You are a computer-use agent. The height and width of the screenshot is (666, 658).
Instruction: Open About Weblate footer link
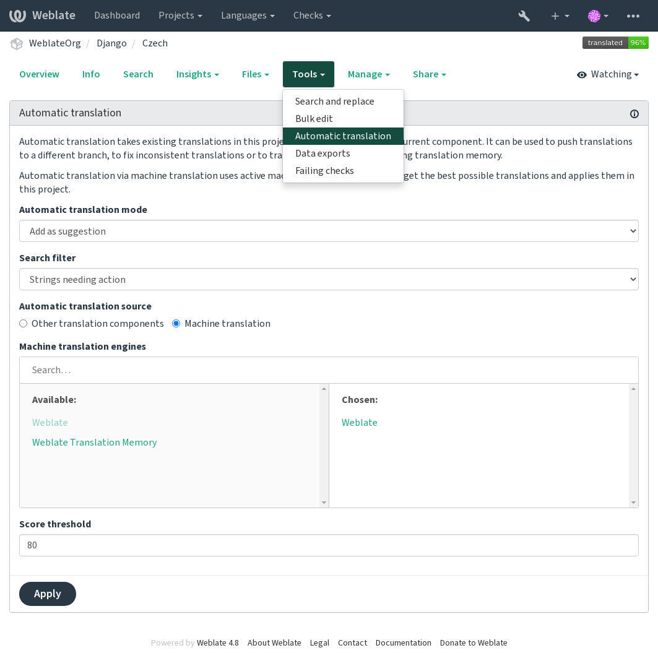(274, 643)
